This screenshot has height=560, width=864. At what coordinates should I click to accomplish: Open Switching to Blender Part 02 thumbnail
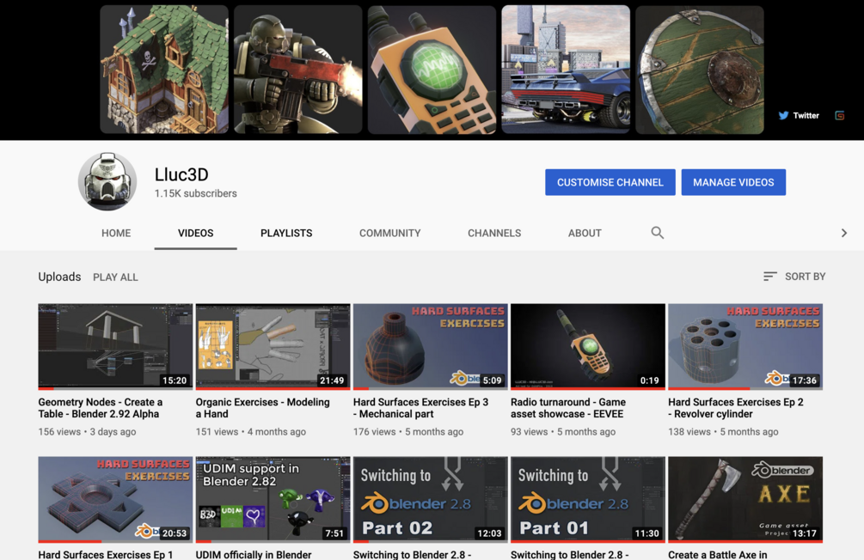pos(431,499)
